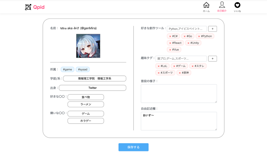The image size is (267, 152).
Task: Select the 自己紹介 profile icon
Action: [222, 5]
